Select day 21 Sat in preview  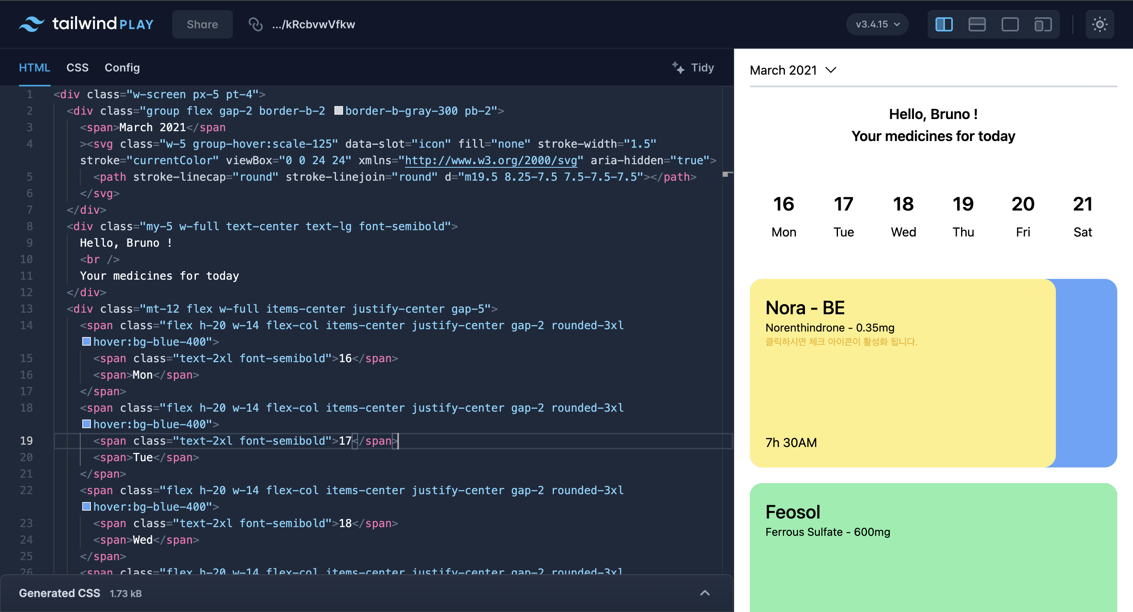coord(1083,216)
